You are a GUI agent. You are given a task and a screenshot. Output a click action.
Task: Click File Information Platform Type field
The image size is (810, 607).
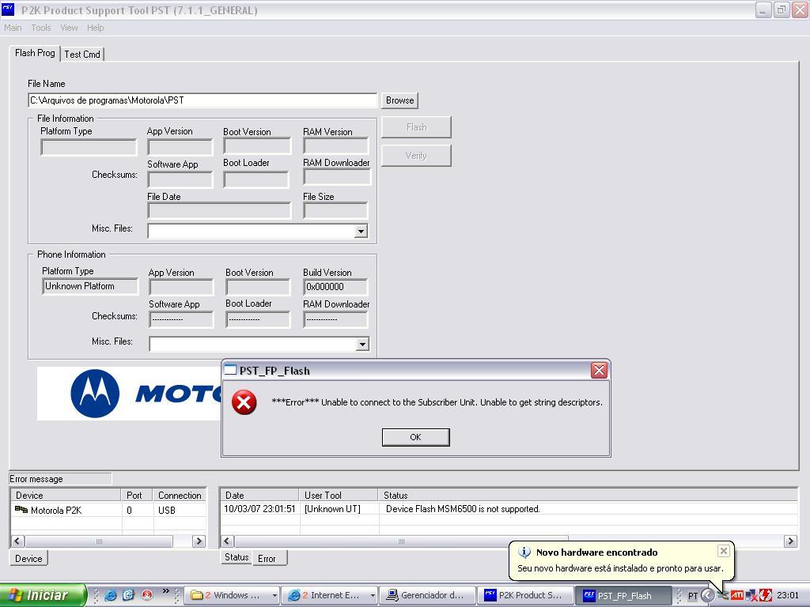tap(89, 147)
